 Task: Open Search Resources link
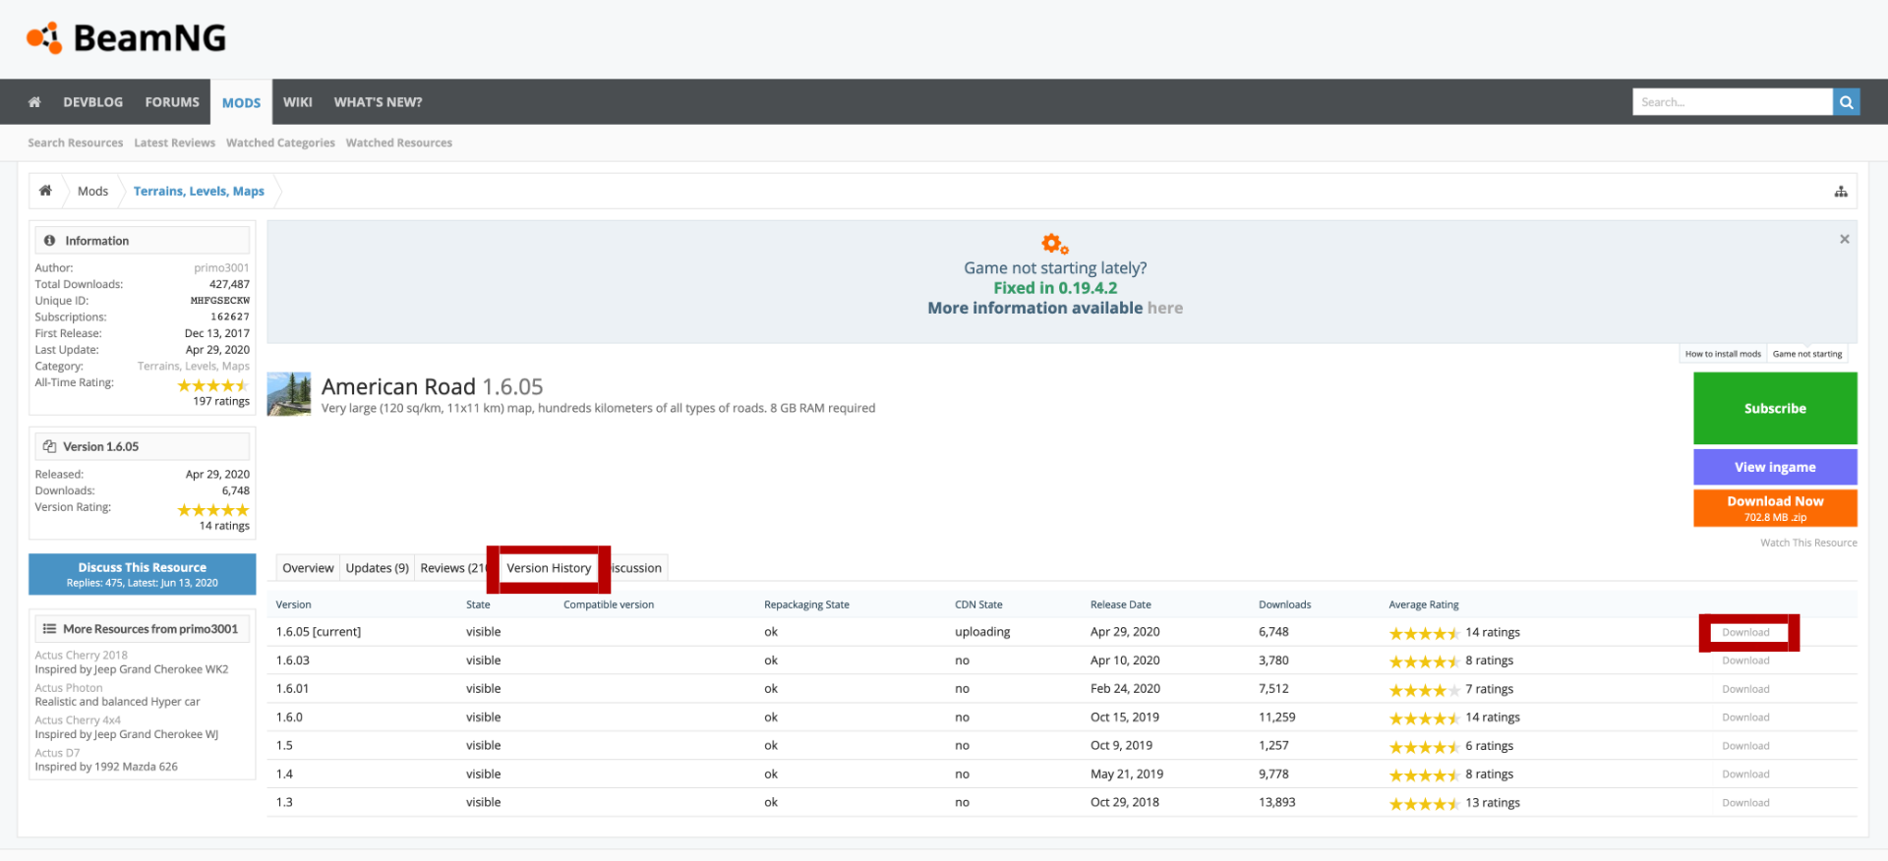(76, 143)
